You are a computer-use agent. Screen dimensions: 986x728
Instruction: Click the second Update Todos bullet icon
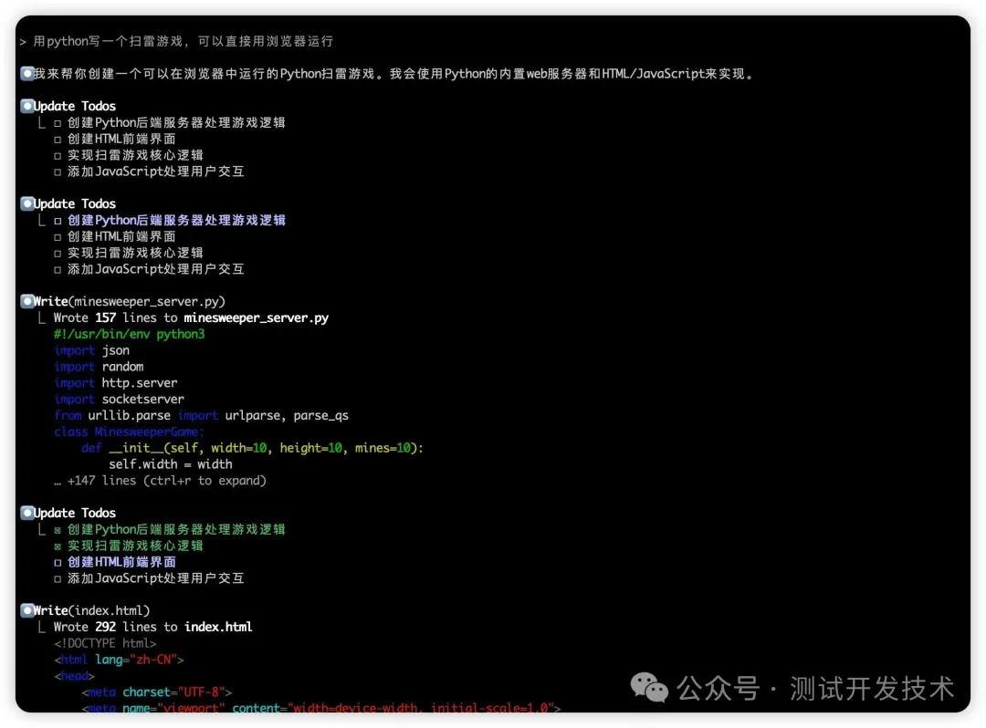click(x=27, y=203)
